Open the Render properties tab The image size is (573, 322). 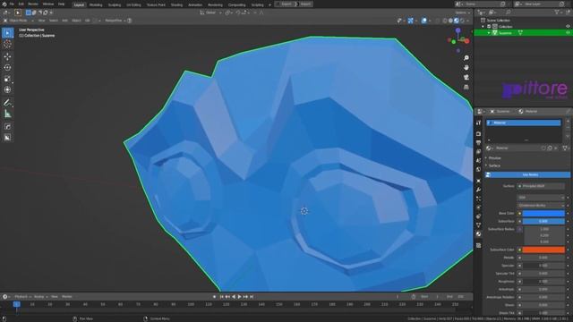click(478, 134)
